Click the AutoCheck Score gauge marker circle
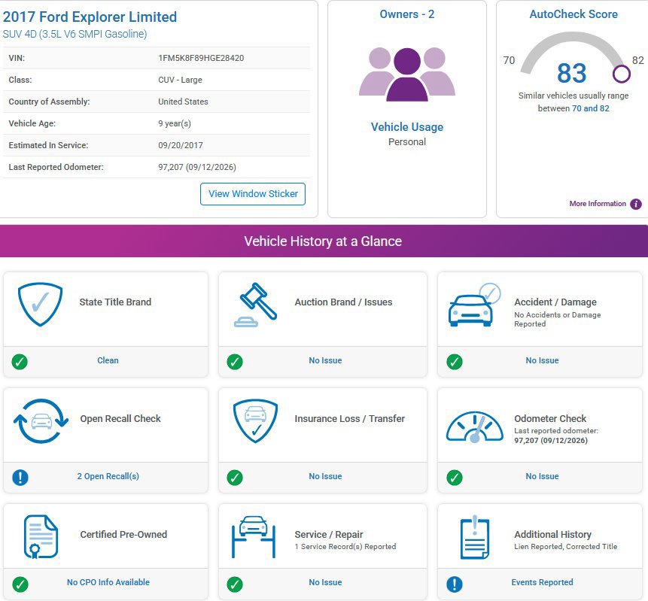Viewport: 648px width, 601px height. click(x=621, y=74)
